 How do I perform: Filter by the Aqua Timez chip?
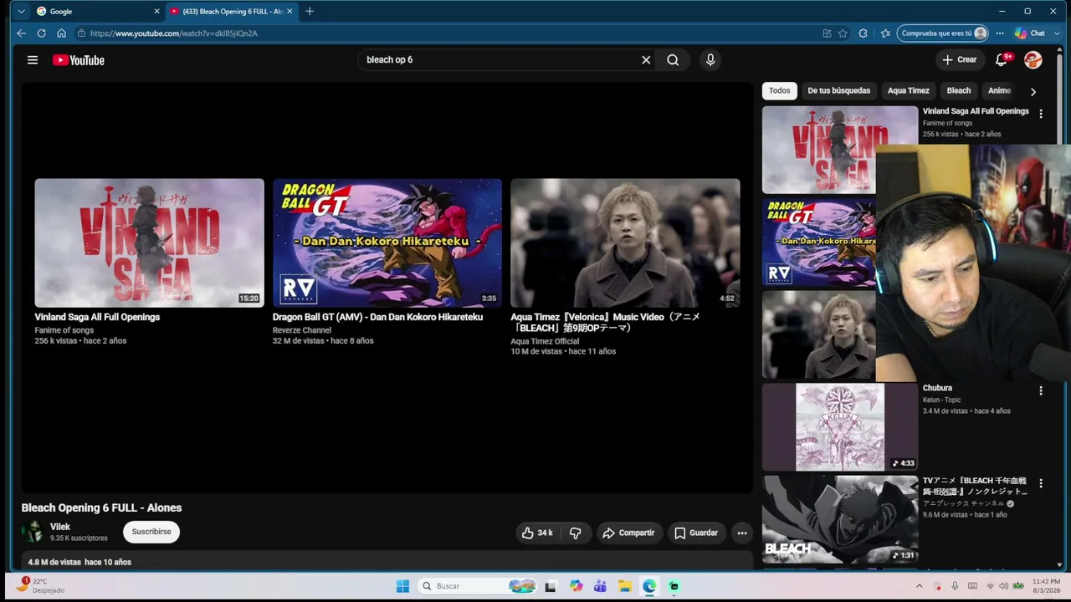pos(908,90)
